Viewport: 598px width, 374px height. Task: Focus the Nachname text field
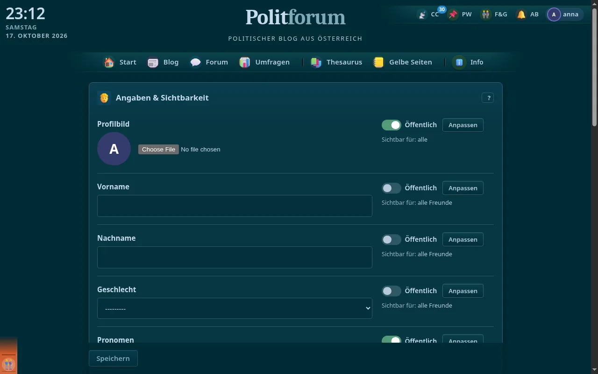(x=235, y=257)
